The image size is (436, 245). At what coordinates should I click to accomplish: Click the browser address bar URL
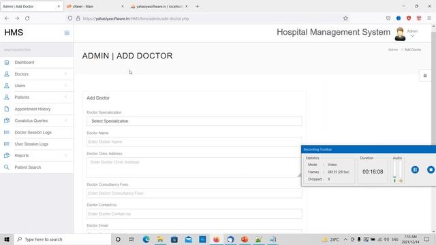point(136,18)
